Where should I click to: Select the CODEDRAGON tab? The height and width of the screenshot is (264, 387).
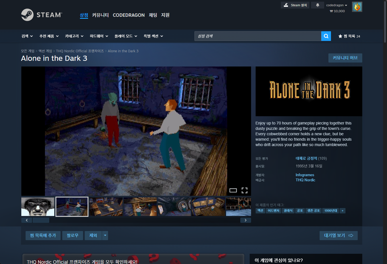coord(129,15)
